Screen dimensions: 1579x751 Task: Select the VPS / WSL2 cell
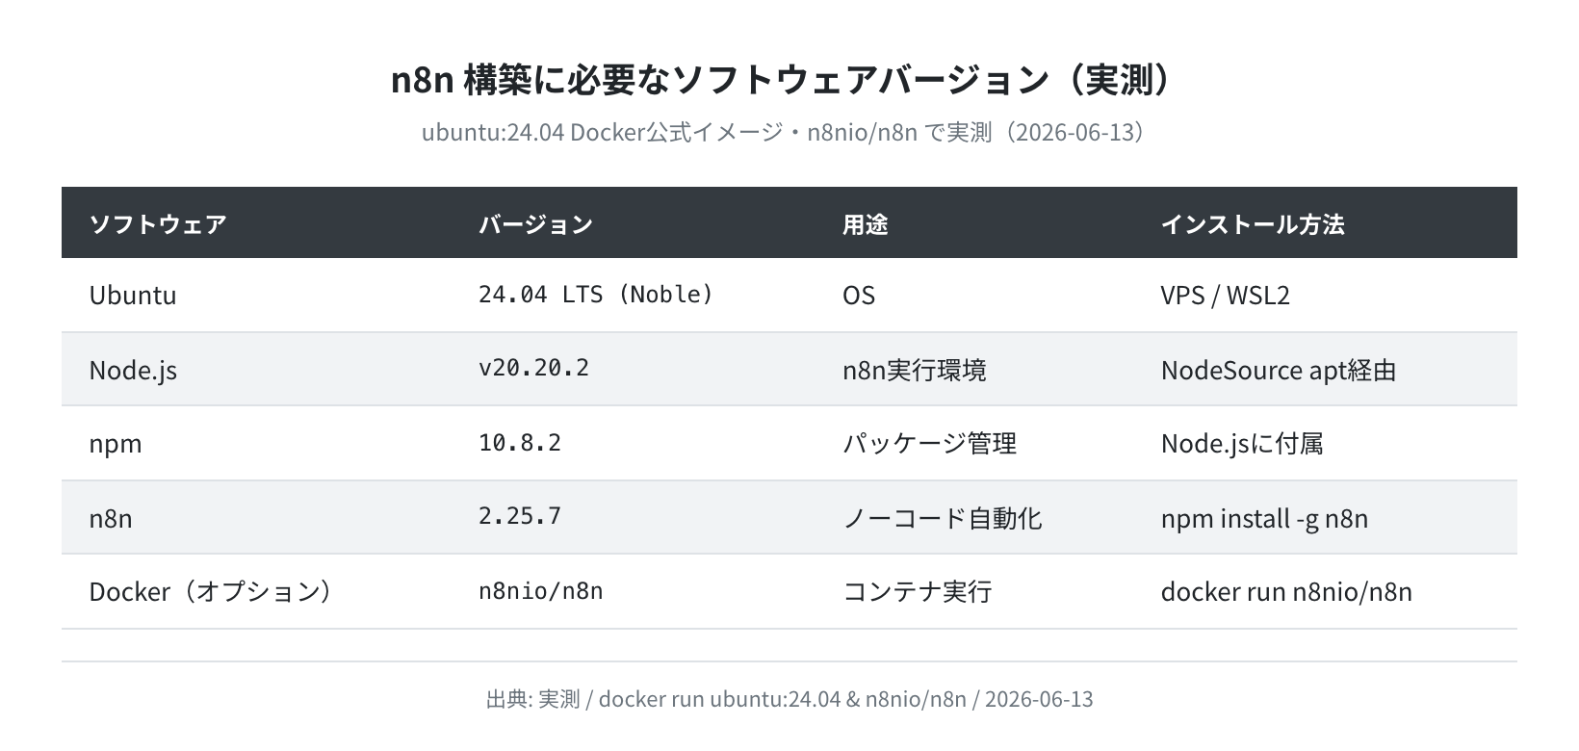(x=1226, y=295)
